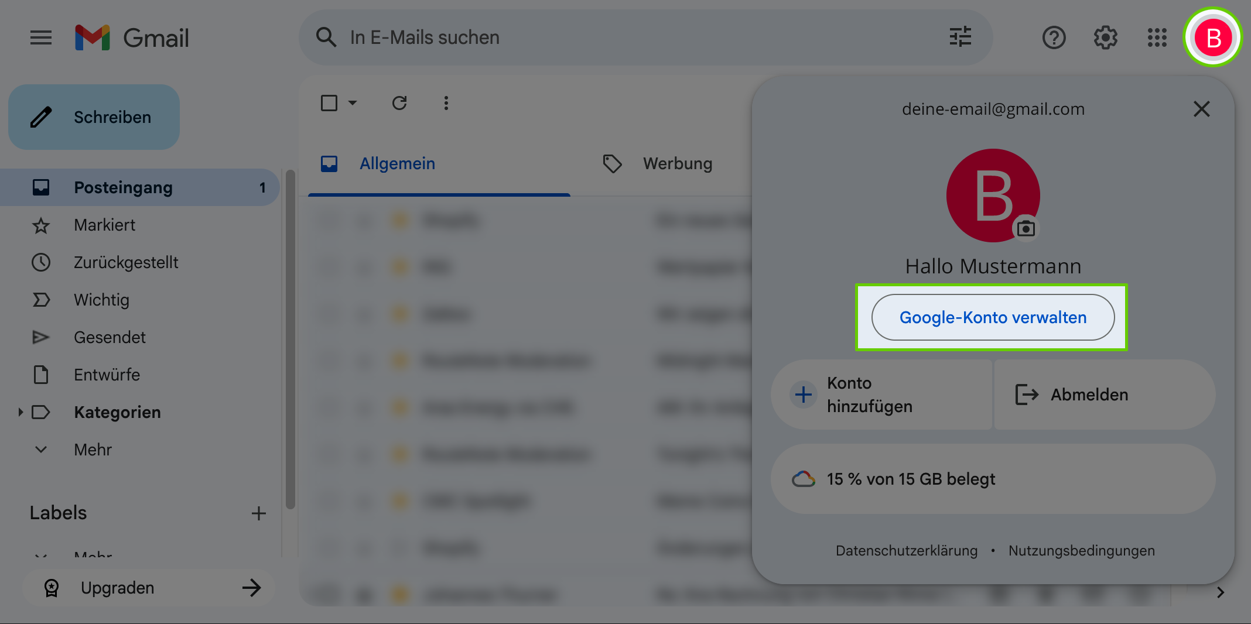Open the three-dot more options menu
The image size is (1251, 624).
pyautogui.click(x=446, y=103)
